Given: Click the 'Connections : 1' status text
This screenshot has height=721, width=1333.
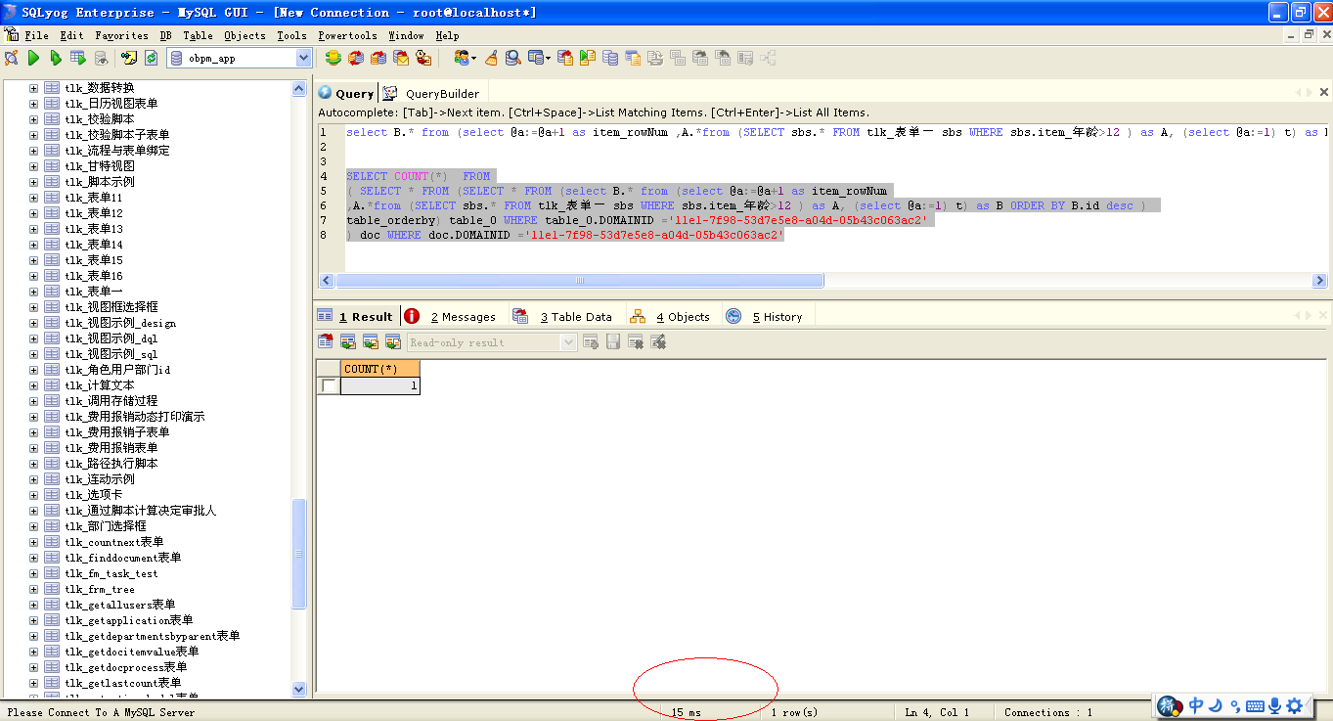Looking at the screenshot, I should click(x=1048, y=712).
